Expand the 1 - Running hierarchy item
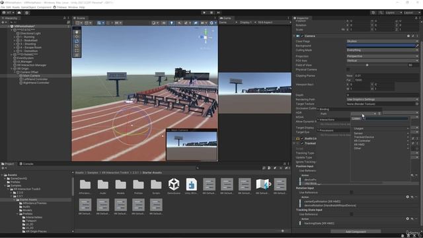The height and width of the screenshot is (238, 423). 15,37
